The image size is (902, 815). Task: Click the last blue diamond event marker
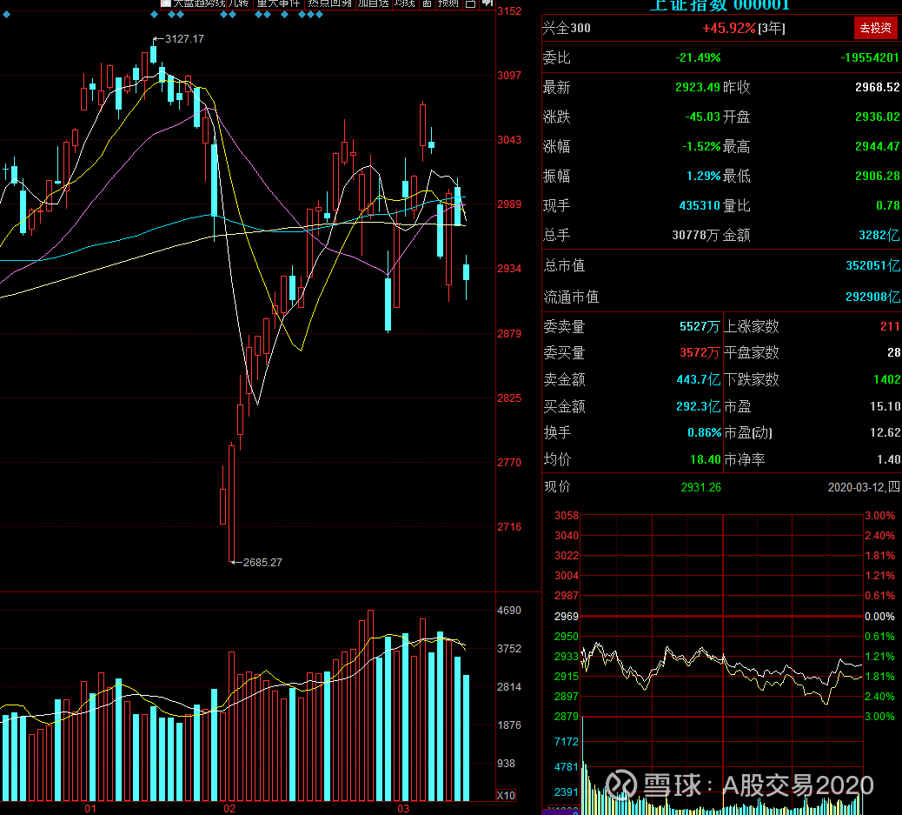[x=319, y=15]
